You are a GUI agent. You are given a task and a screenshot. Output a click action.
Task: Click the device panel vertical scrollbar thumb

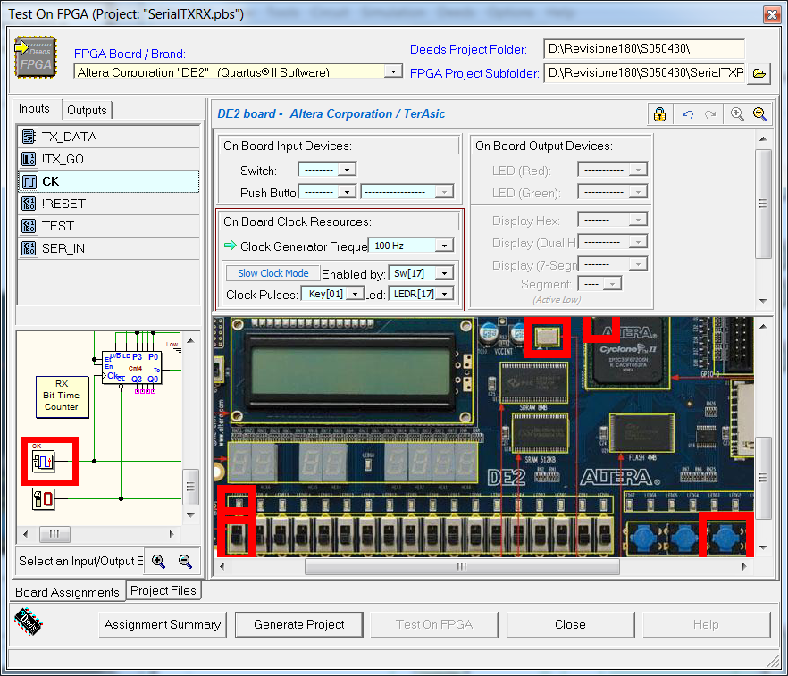click(763, 204)
